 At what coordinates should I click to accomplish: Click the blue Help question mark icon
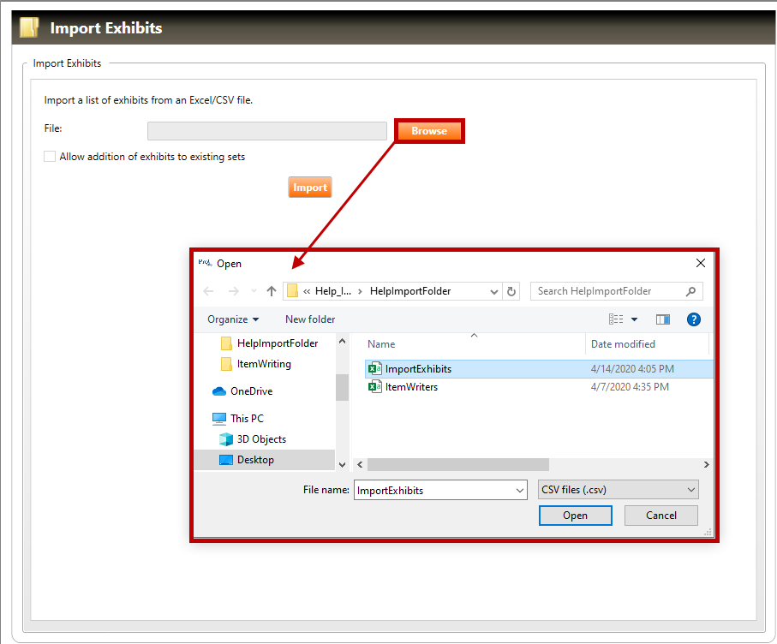(694, 319)
